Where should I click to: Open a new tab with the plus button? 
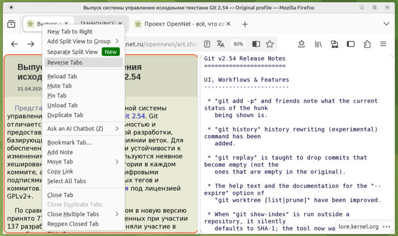tap(245, 24)
